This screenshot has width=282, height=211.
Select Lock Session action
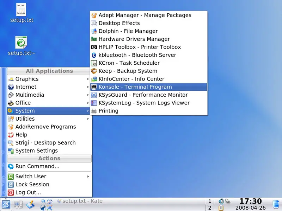tap(49, 184)
